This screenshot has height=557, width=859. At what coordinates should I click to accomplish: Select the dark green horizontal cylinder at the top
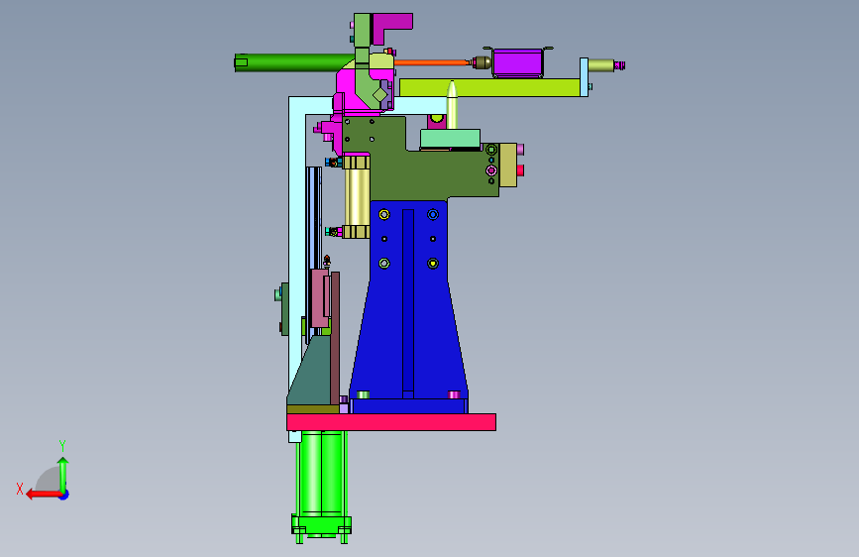pyautogui.click(x=293, y=62)
